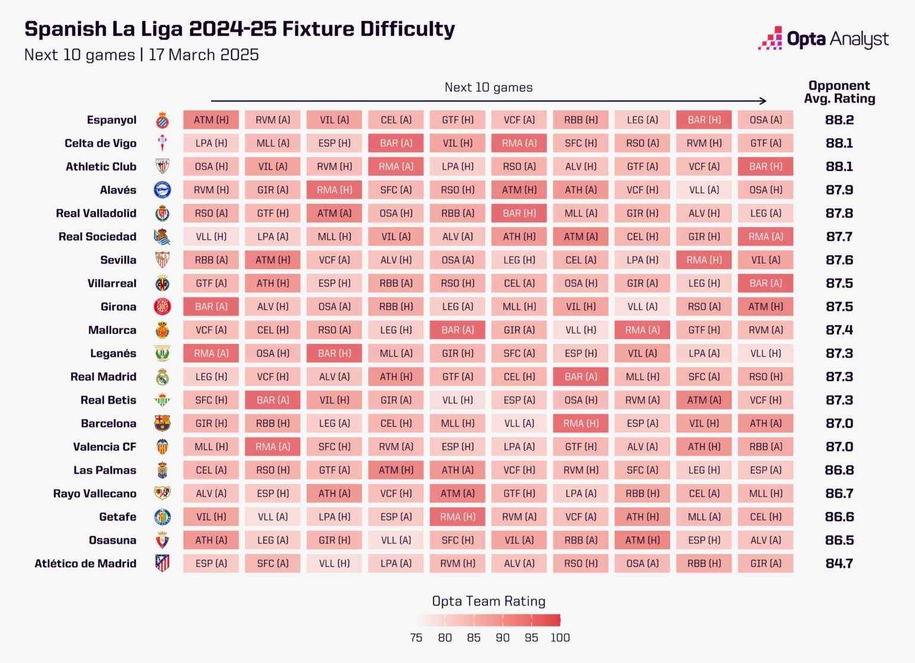Select the Real Madrid crest
This screenshot has width=915, height=663.
click(162, 377)
